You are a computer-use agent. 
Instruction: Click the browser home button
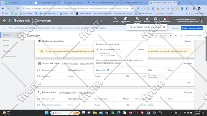click(17, 8)
